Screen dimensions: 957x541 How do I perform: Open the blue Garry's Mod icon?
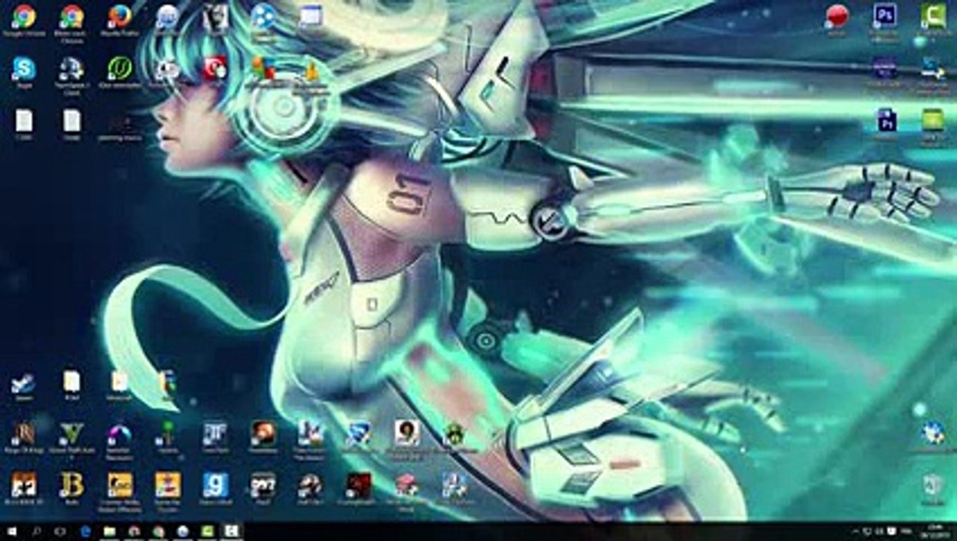(x=214, y=485)
